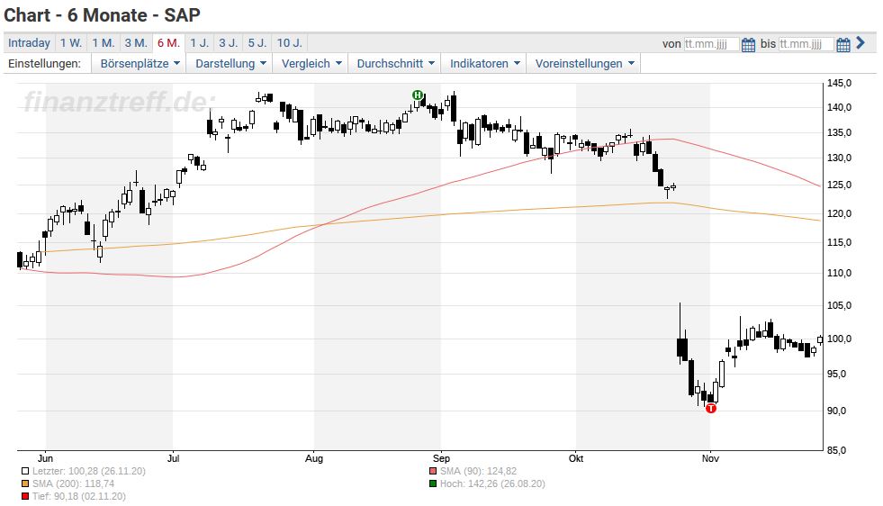Click the 'Okt' x-axis month label
Image resolution: width=883 pixels, height=506 pixels.
(x=576, y=458)
